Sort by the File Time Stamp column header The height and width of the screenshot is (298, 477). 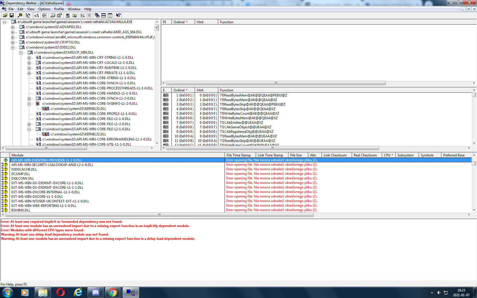tap(240, 155)
